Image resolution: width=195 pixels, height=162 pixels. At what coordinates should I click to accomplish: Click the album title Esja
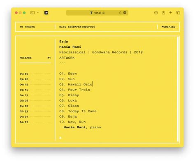pos(64,42)
